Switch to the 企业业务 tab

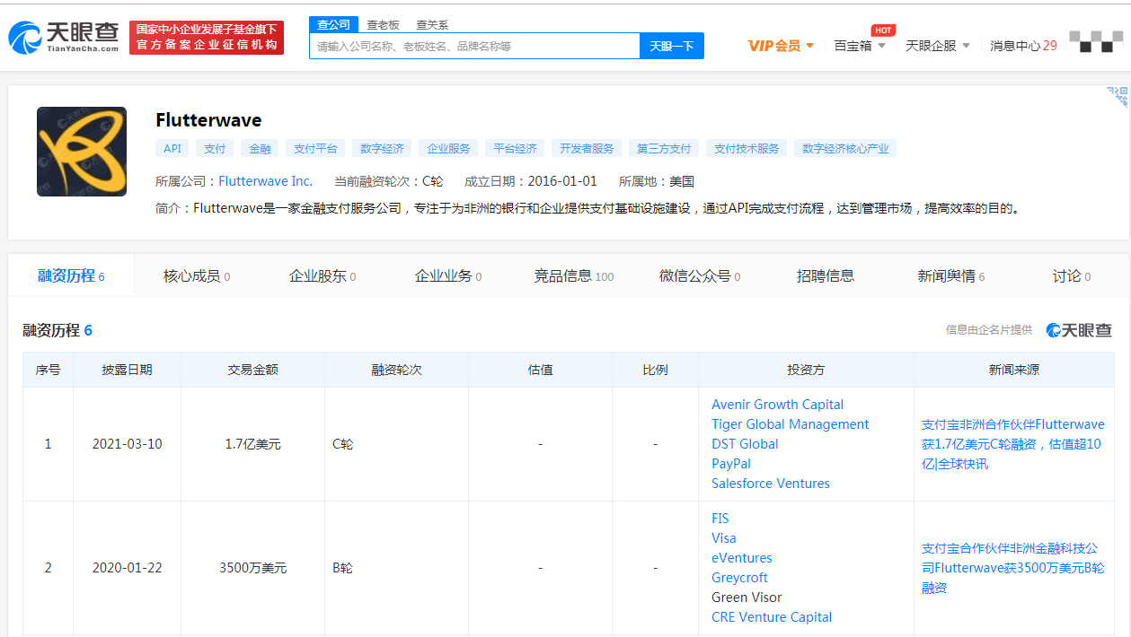(448, 276)
